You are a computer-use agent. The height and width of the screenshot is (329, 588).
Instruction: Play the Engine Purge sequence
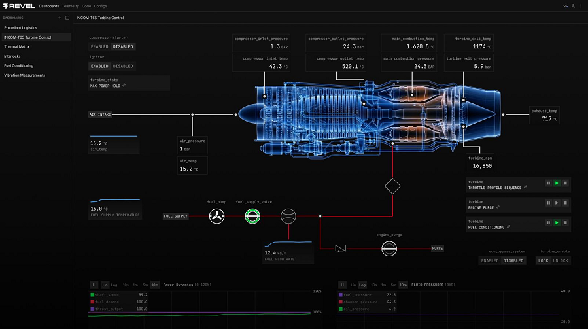point(557,204)
